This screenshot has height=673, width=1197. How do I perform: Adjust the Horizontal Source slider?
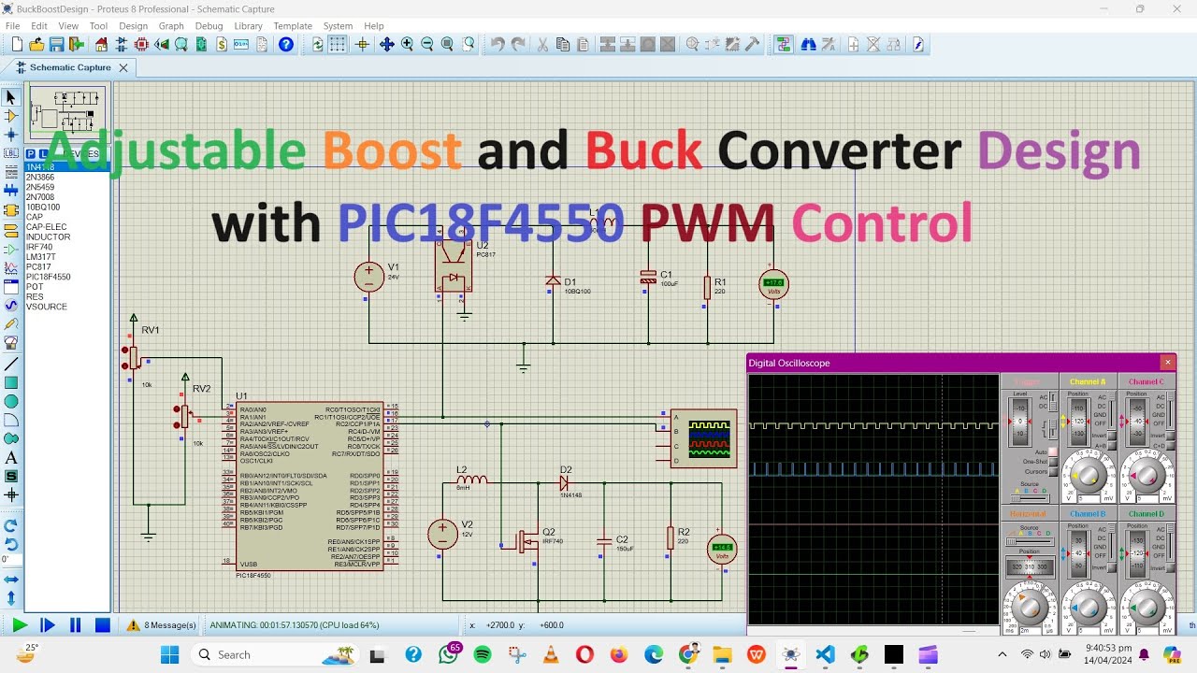[x=1031, y=541]
